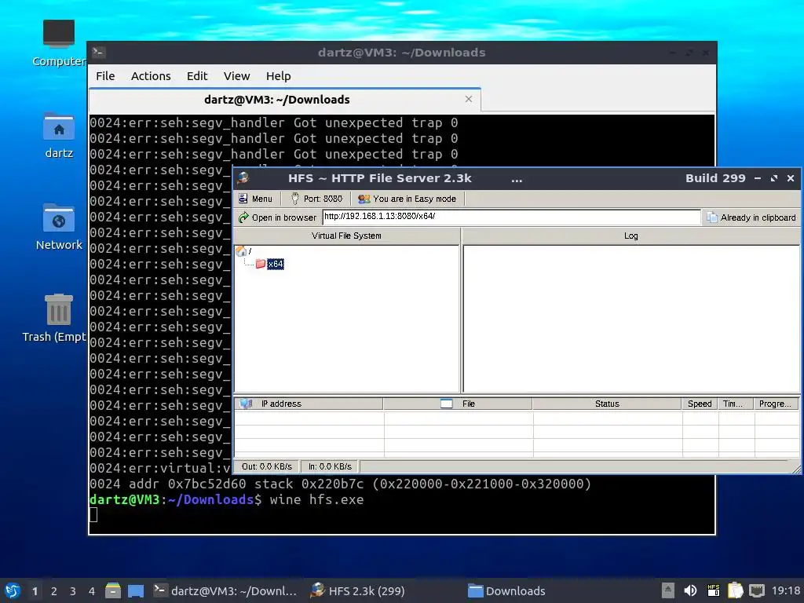Click the HFS system tray icon
This screenshot has height=603, width=804.
pyautogui.click(x=713, y=590)
